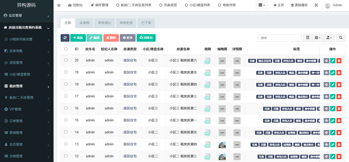Switch to the 未审核 tab

click(x=84, y=23)
